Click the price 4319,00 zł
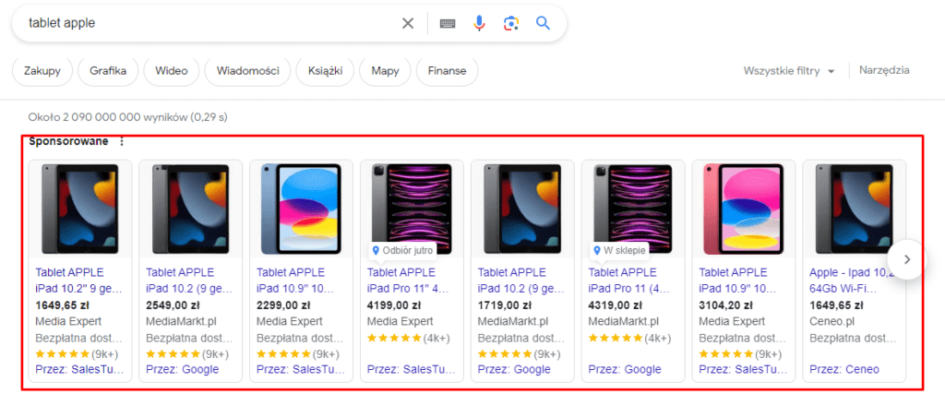The height and width of the screenshot is (406, 945). click(615, 304)
